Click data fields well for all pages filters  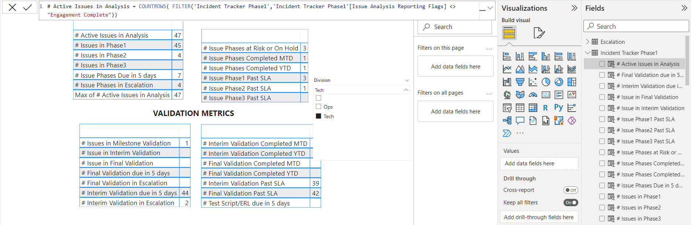(x=456, y=111)
